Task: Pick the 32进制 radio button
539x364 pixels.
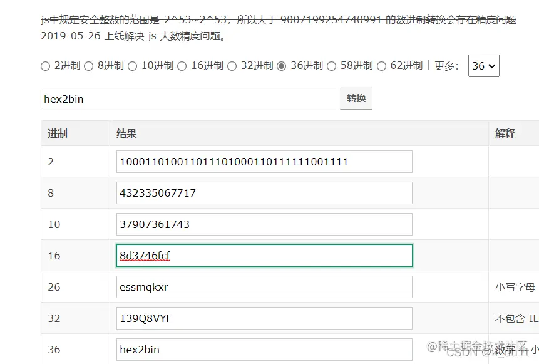Action: pos(232,66)
